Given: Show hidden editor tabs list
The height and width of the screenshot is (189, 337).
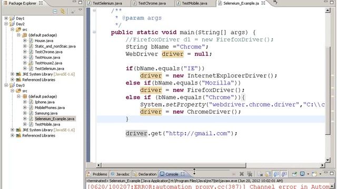Looking at the screenshot, I should 275,2.
